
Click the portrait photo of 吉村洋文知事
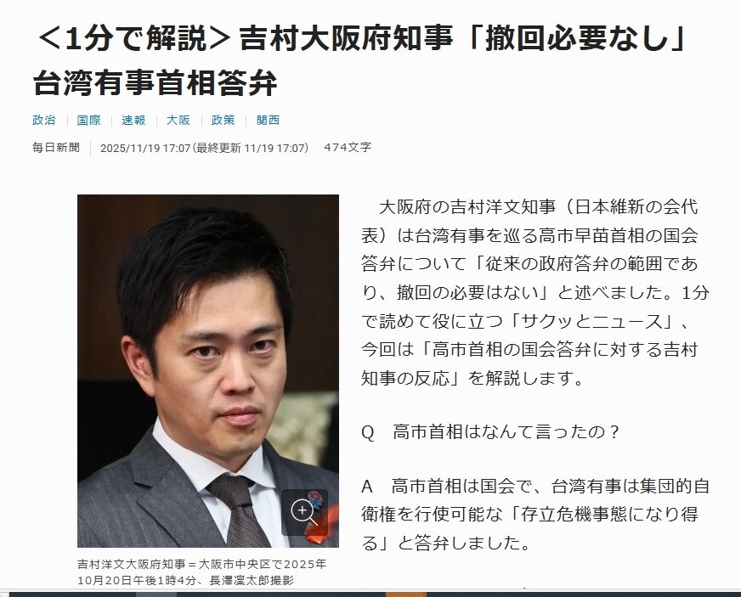pos(208,371)
